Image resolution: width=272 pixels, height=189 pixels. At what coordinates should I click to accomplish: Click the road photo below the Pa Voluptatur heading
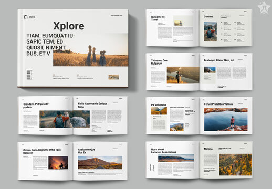pyautogui.click(x=159, y=111)
